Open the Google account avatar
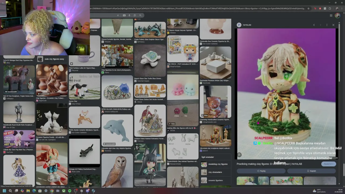 [337, 15]
